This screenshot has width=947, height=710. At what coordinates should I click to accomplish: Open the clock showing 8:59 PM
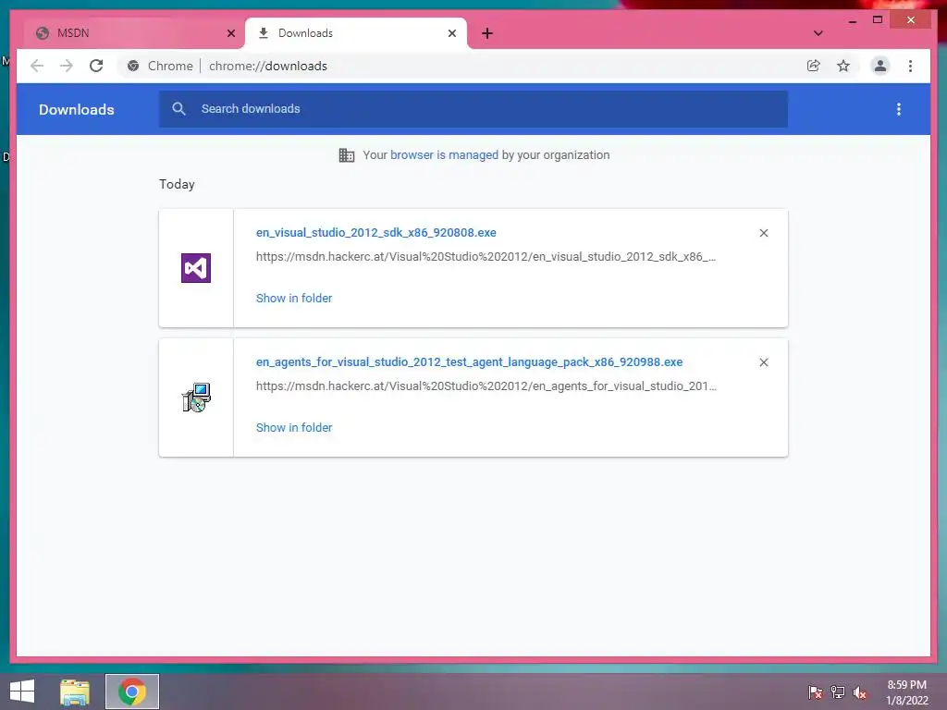point(906,692)
